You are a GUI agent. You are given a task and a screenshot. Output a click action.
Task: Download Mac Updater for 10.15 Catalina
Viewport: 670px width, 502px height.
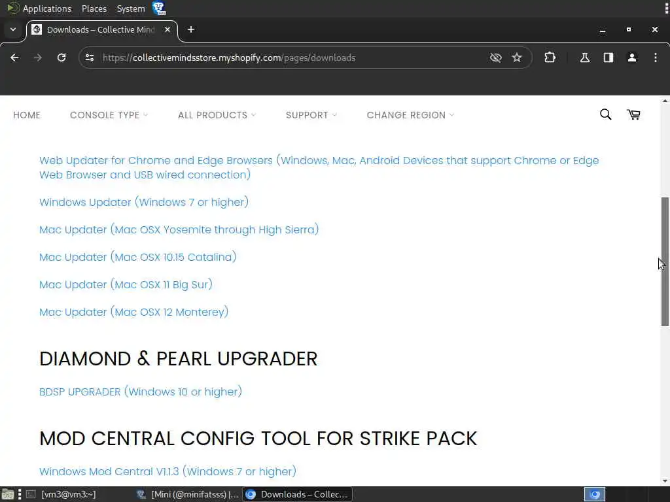tap(137, 257)
